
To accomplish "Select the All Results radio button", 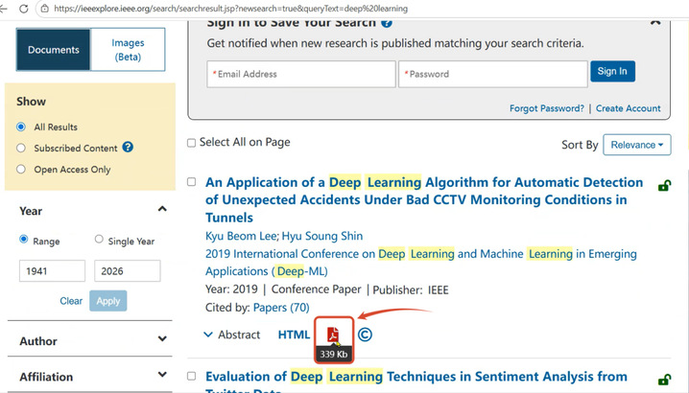I will [21, 127].
